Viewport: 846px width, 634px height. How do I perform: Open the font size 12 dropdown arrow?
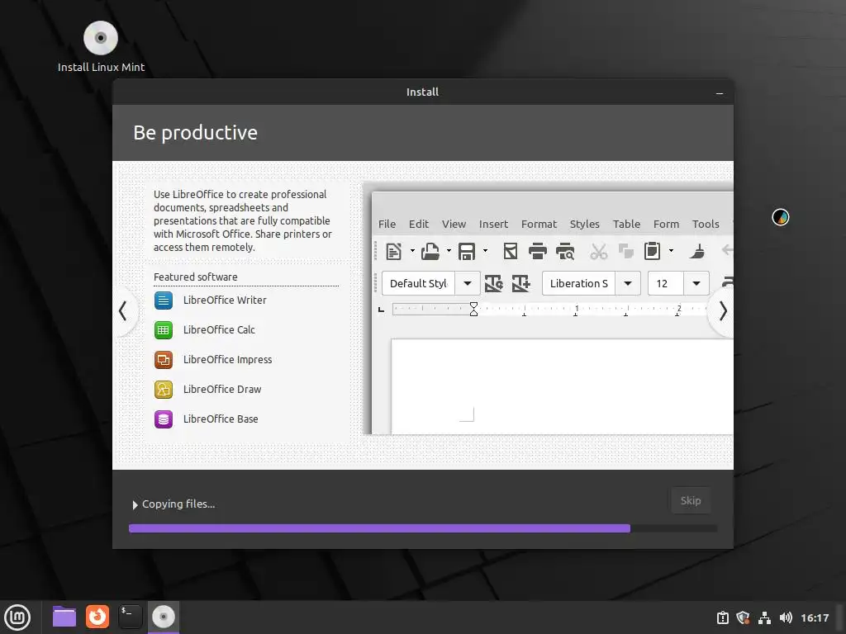(x=696, y=284)
